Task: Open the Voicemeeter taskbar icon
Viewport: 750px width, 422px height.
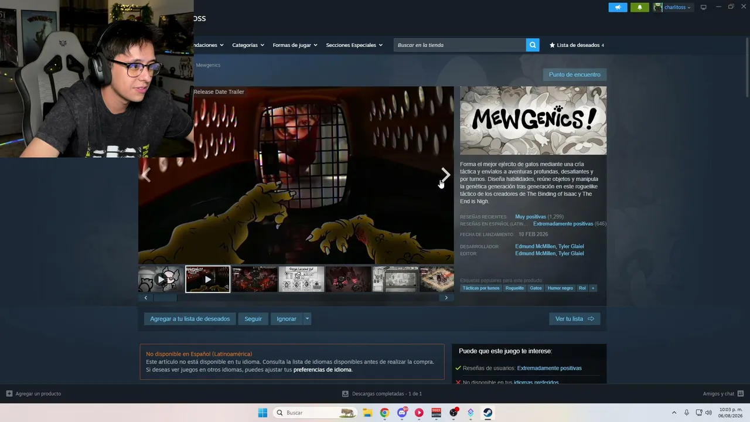Action: [x=437, y=413]
